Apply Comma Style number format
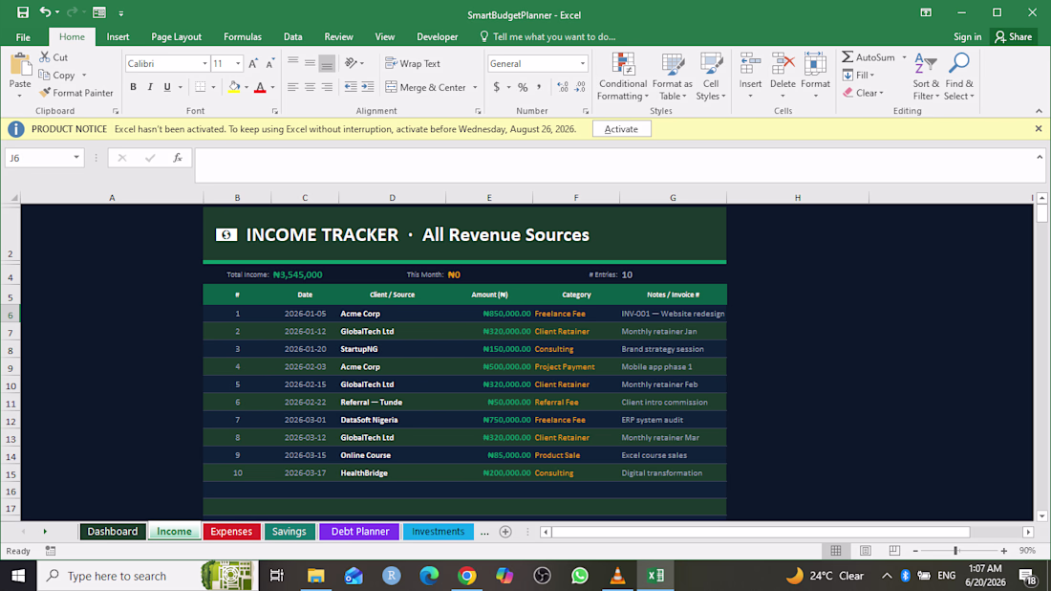The image size is (1051, 591). tap(540, 87)
